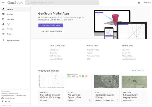The height and width of the screenshot is (107, 152).
Task: Open the Twitter icon in footer
Action: 6,101
